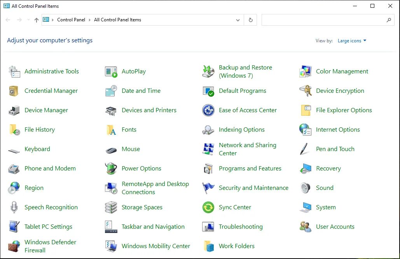Open the Ease of Access Center icon
This screenshot has width=400, height=259.
(208, 110)
